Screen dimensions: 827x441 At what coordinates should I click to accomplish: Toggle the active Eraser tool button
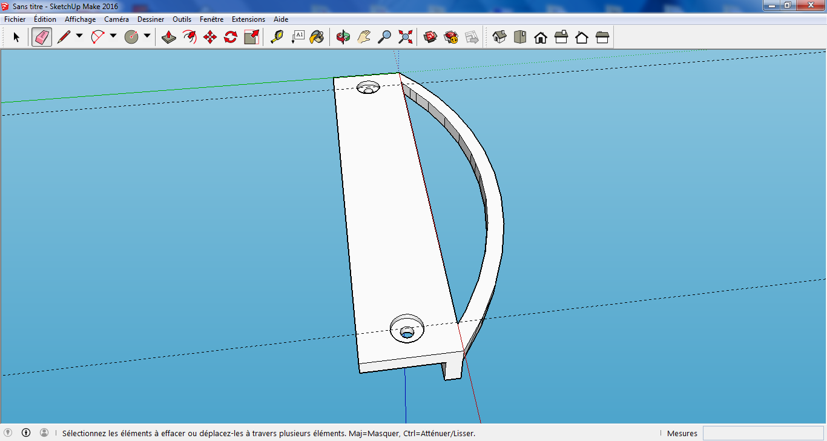pos(42,38)
